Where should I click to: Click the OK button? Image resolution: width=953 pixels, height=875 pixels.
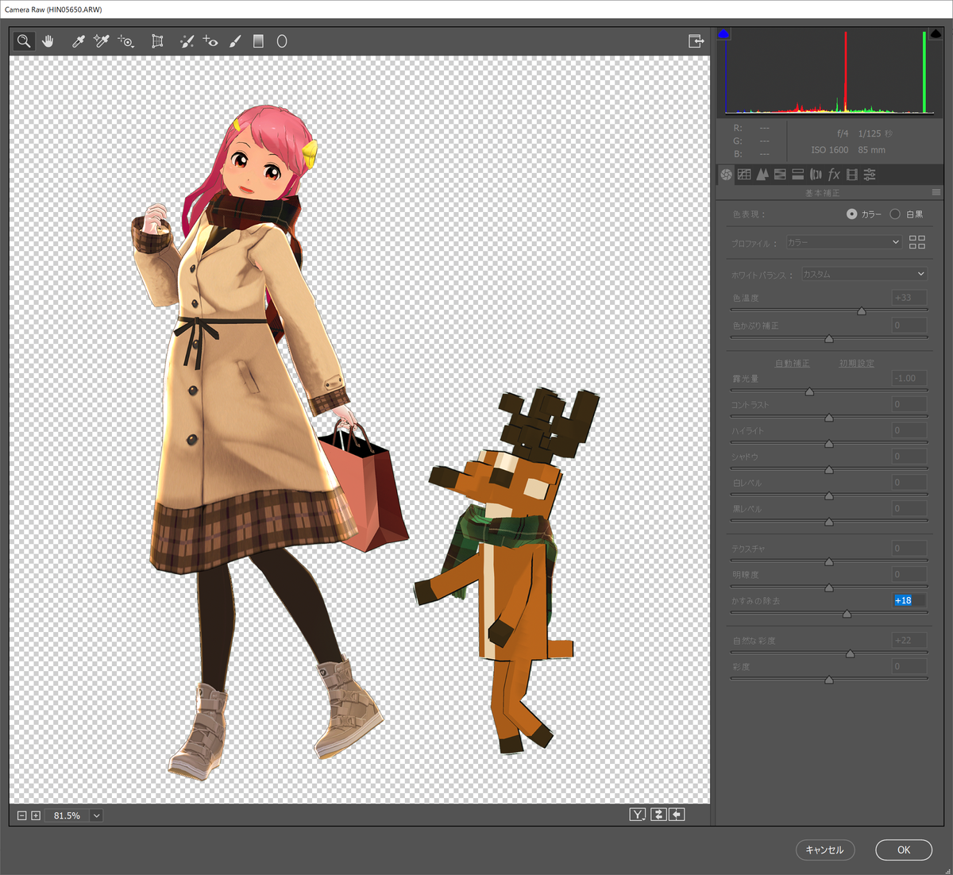[904, 850]
